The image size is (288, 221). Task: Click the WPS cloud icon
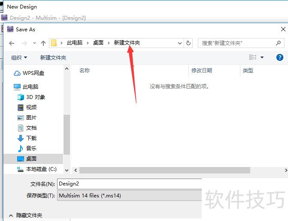coord(17,73)
